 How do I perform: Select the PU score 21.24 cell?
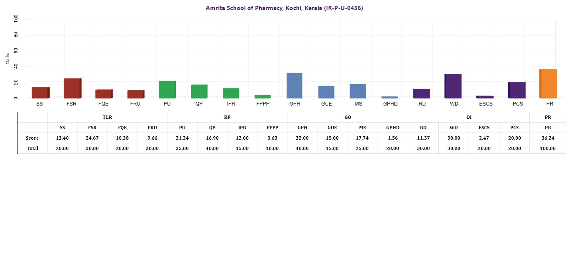pos(182,138)
